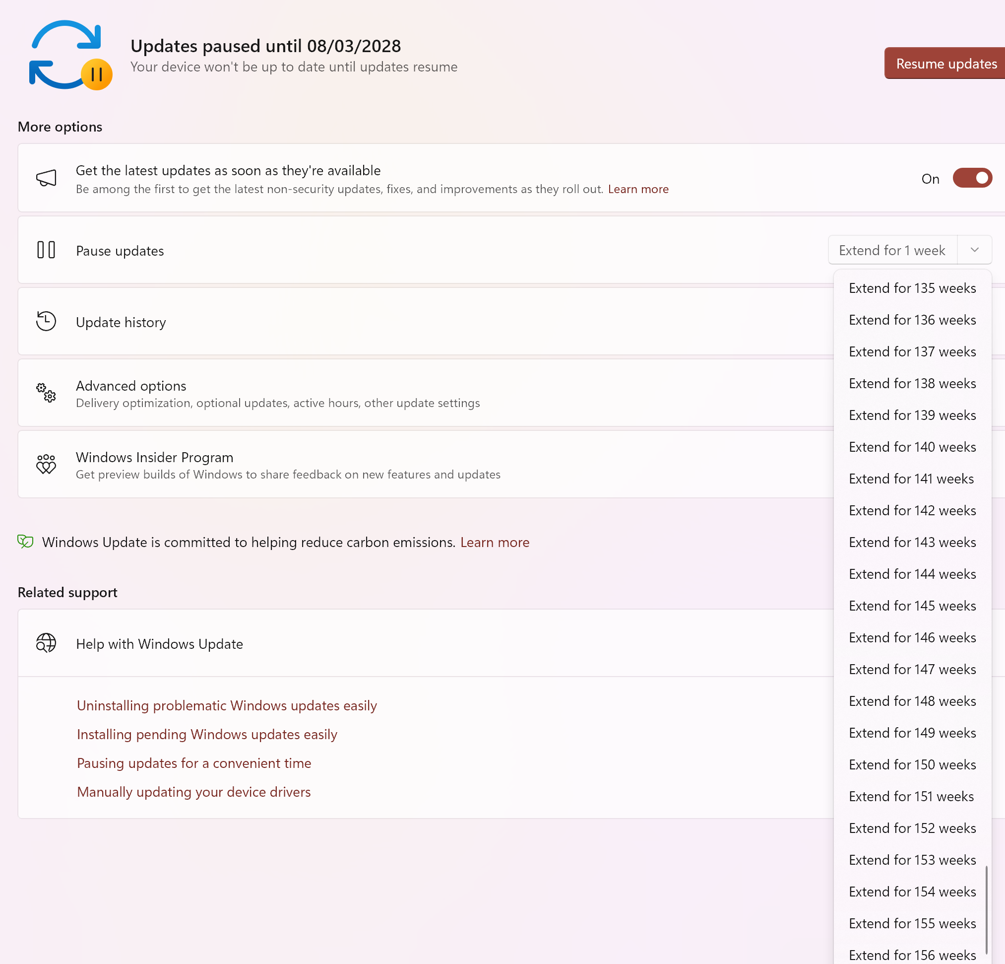Click the Extend for 1 week button
The height and width of the screenshot is (964, 1005).
pos(892,250)
